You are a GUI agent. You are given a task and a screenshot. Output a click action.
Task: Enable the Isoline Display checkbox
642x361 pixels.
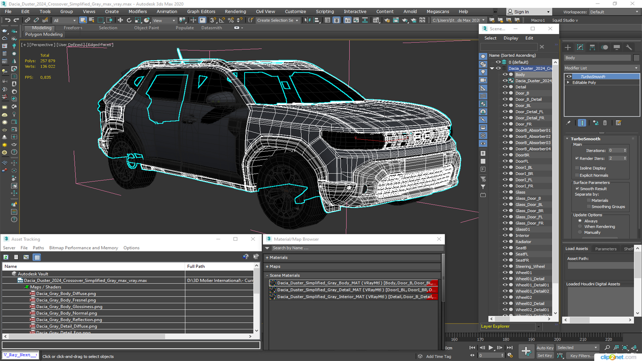pos(577,168)
